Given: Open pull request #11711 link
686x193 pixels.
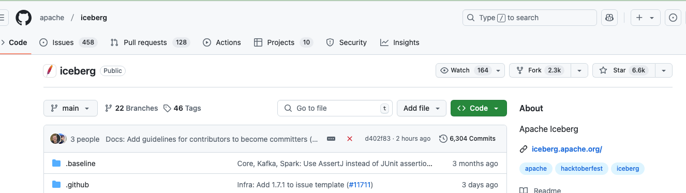Looking at the screenshot, I should pos(360,185).
